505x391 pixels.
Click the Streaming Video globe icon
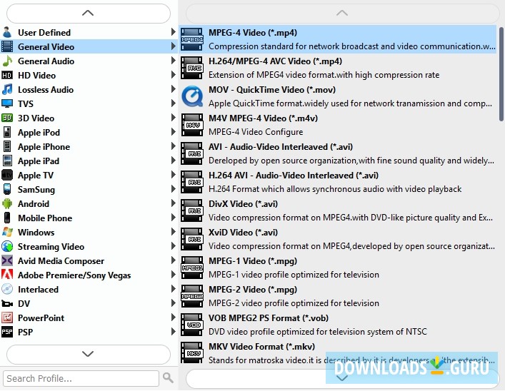coord(7,246)
